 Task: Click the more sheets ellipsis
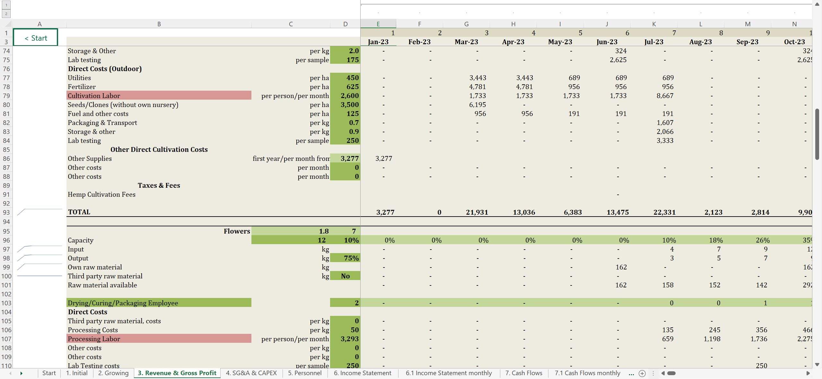click(631, 373)
